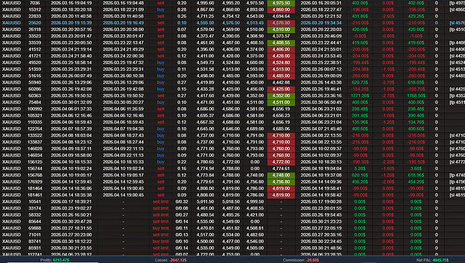Click lot size 0/0.32

(x=182, y=202)
